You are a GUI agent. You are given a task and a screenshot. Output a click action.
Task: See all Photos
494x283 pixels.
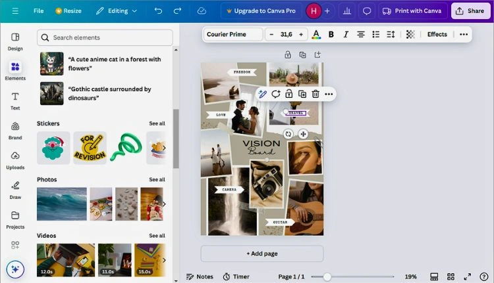tap(157, 180)
